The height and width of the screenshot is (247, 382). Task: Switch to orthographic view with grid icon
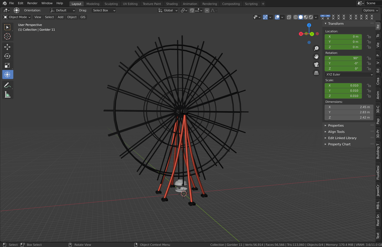[316, 73]
